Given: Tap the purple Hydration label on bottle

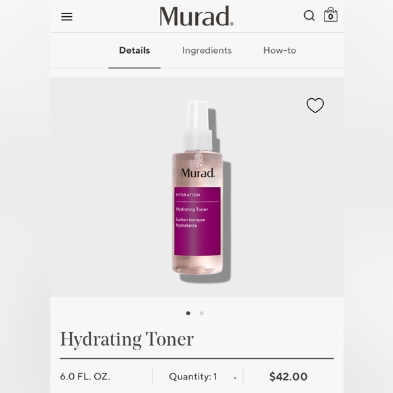Looking at the screenshot, I should (197, 221).
